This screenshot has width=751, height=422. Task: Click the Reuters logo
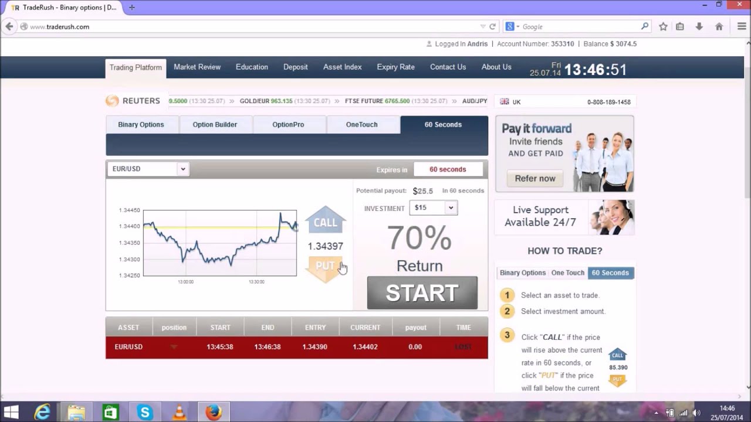(x=133, y=101)
